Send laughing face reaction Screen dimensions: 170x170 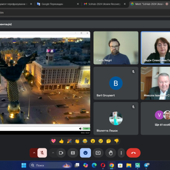click(85, 141)
